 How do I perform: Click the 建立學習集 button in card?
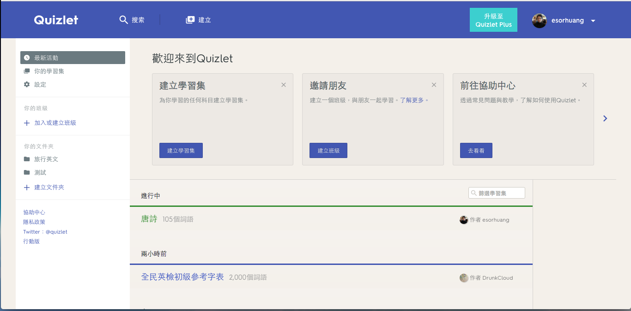pyautogui.click(x=181, y=151)
